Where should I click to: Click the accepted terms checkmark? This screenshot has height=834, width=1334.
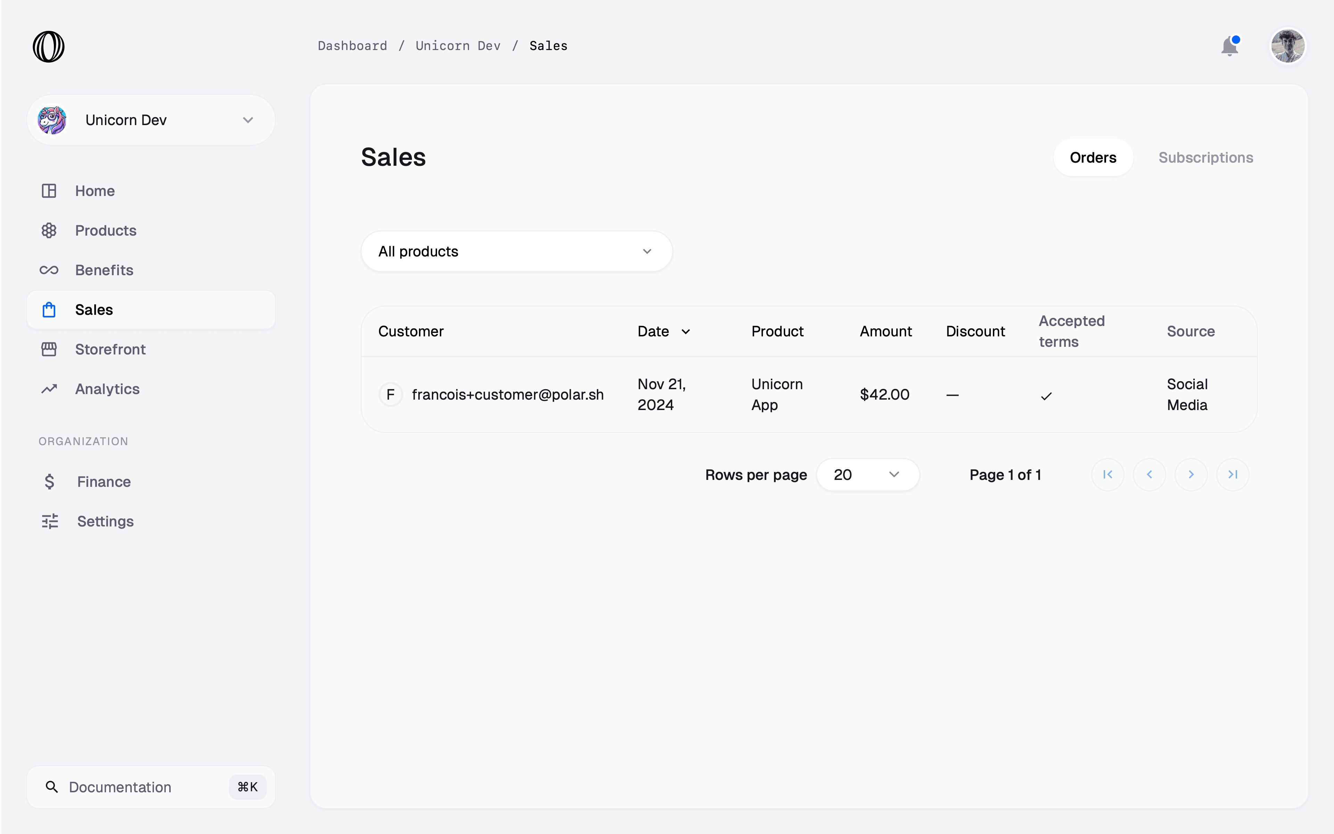point(1046,396)
